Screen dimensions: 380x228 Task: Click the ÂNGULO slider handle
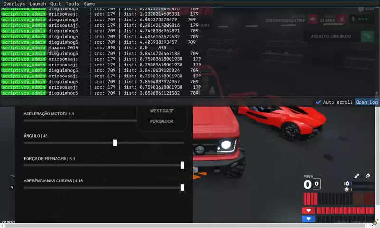115,142
